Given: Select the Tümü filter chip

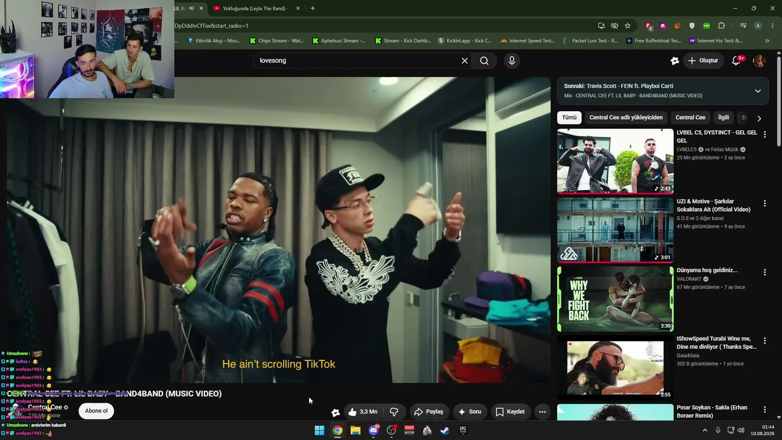Looking at the screenshot, I should pyautogui.click(x=569, y=117).
